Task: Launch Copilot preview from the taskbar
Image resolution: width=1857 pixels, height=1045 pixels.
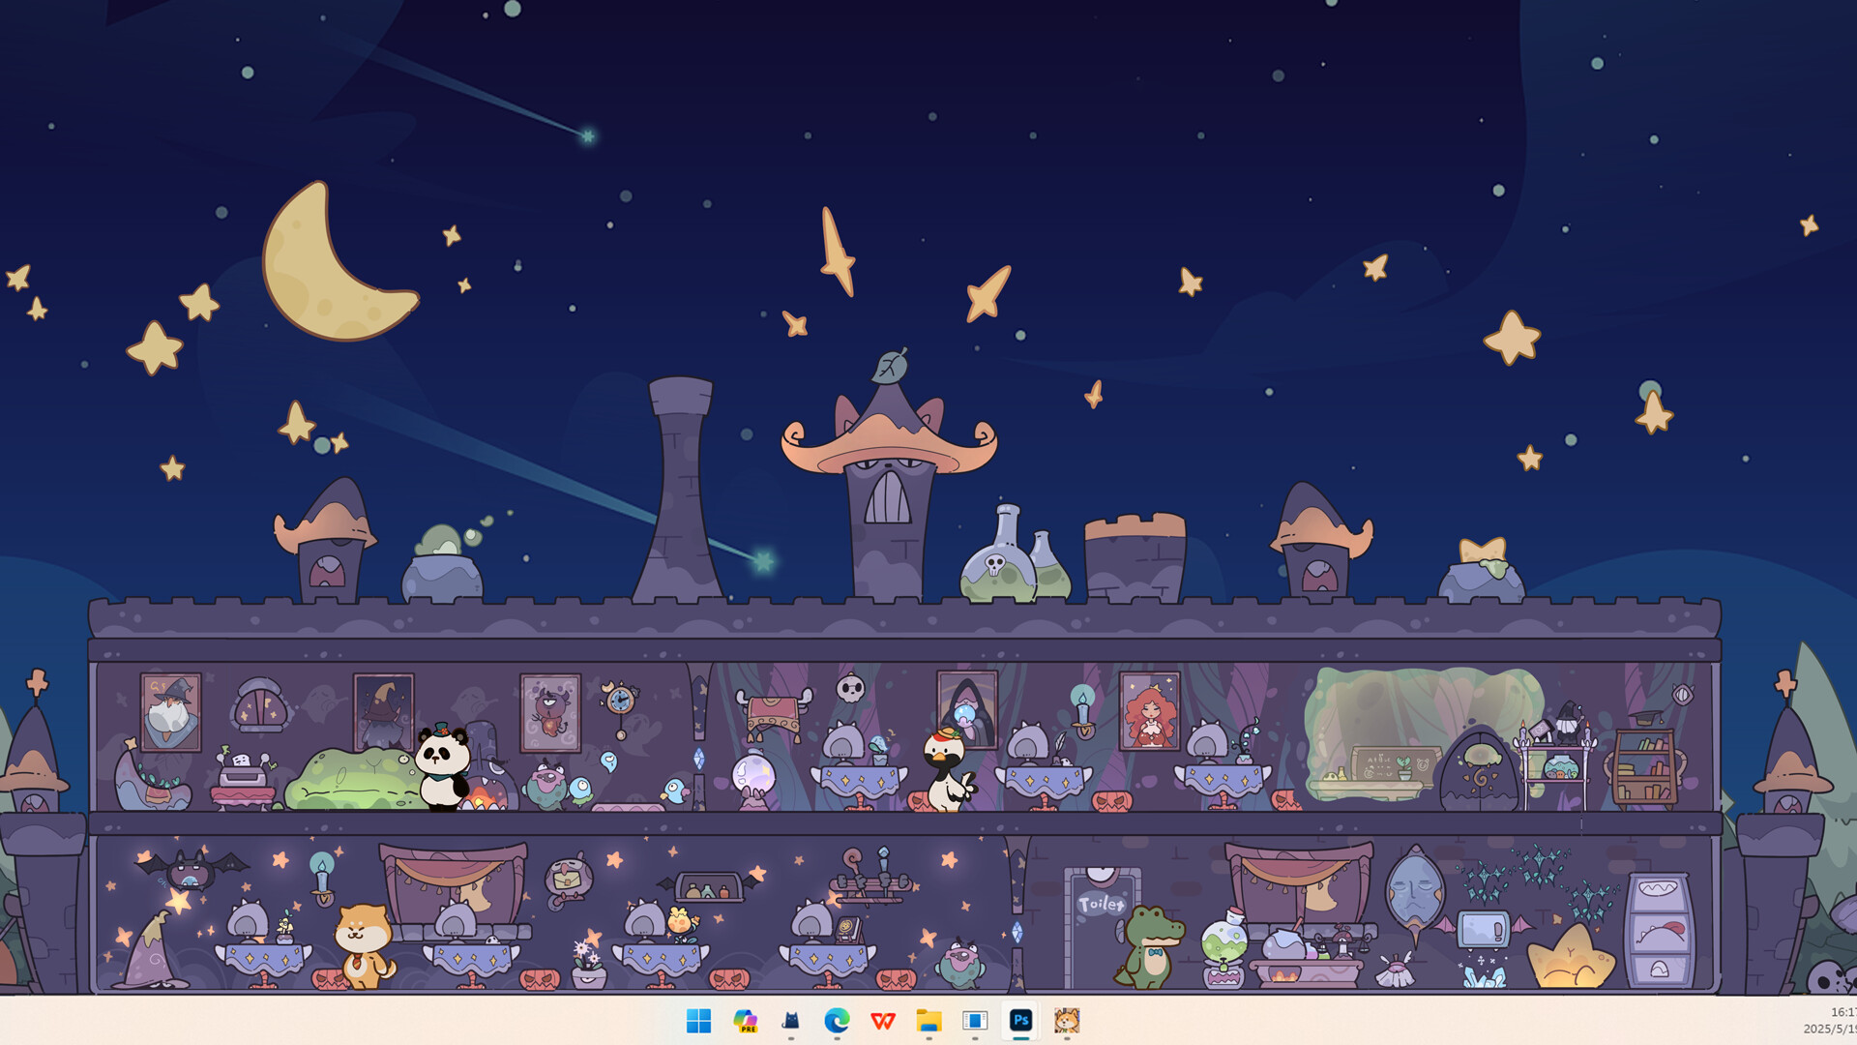Action: pos(745,1019)
